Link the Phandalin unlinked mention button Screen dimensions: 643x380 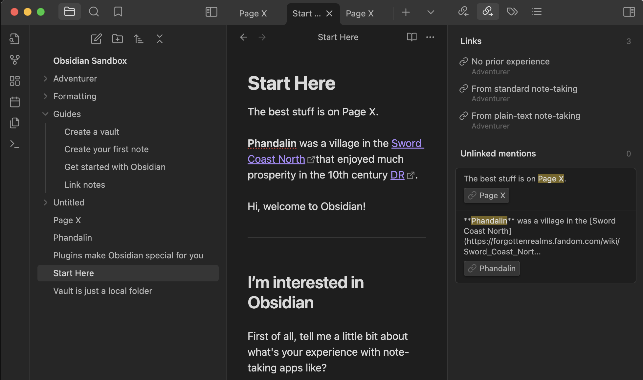tap(492, 269)
